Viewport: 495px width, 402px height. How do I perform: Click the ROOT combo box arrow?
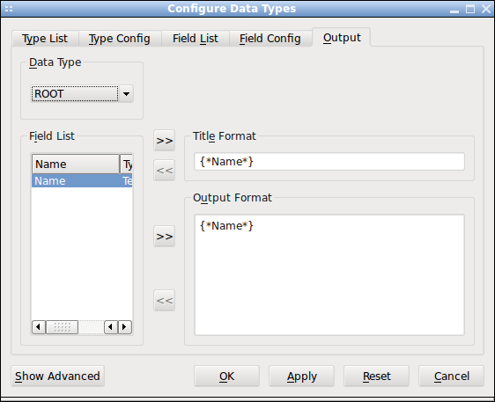[x=126, y=93]
